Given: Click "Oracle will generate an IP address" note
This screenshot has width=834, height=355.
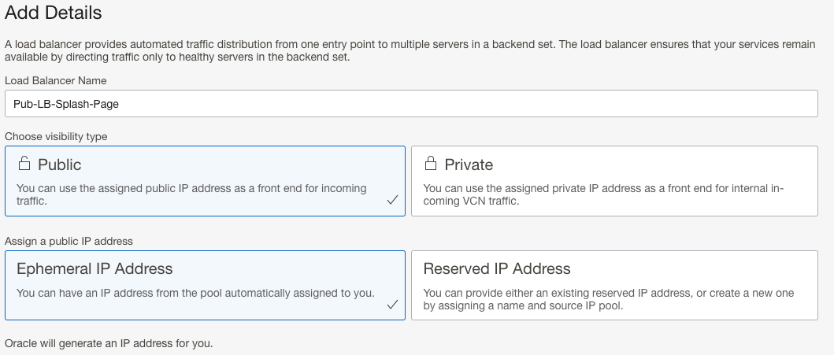Looking at the screenshot, I should [109, 344].
